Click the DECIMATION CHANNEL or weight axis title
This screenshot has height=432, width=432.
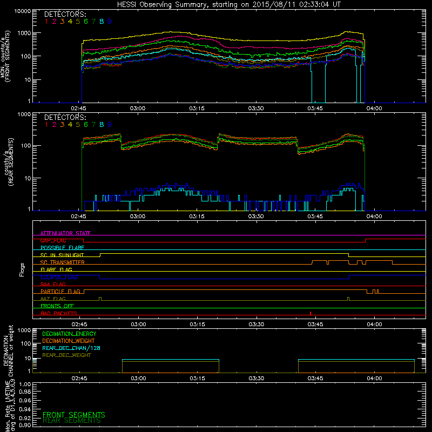point(8,350)
